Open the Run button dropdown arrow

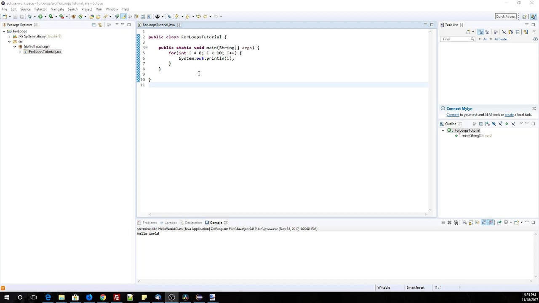45,16
